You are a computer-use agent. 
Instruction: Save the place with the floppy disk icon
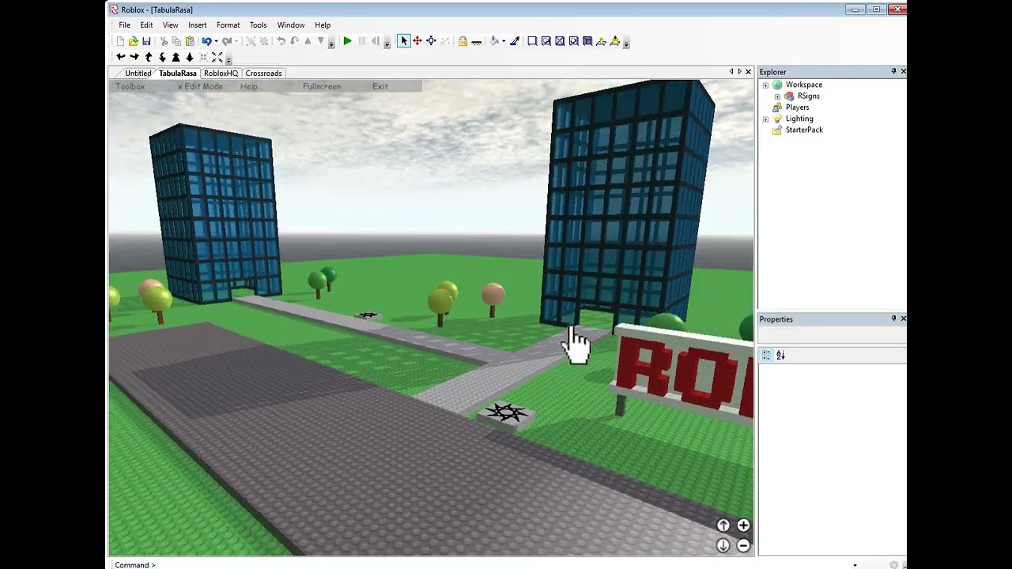pos(146,41)
